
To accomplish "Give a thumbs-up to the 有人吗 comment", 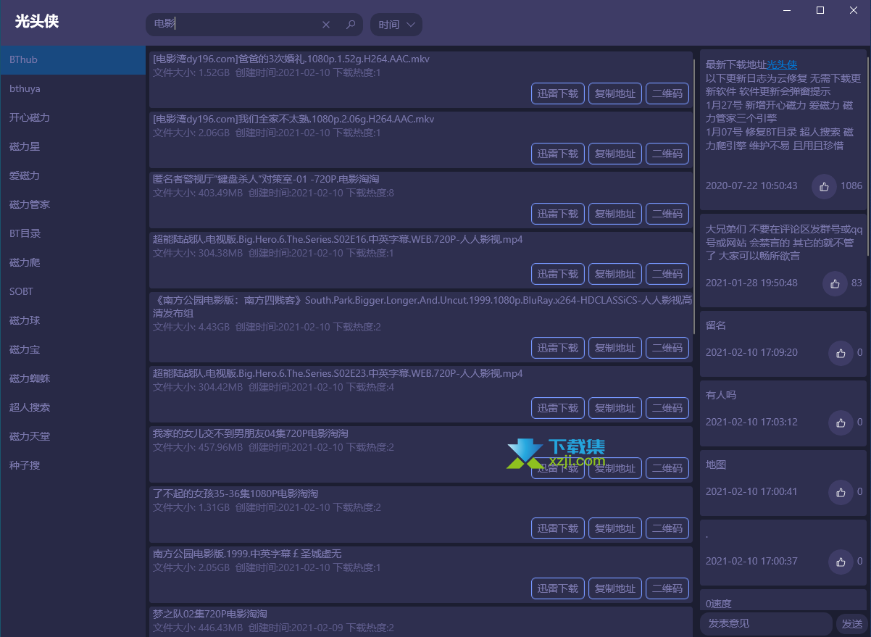I will pos(841,422).
